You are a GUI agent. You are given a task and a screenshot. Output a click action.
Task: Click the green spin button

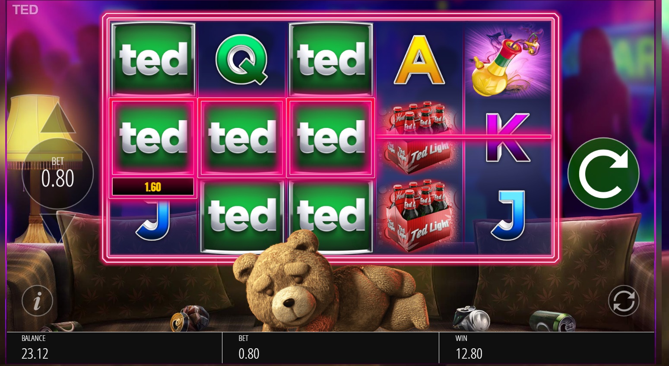pyautogui.click(x=603, y=173)
